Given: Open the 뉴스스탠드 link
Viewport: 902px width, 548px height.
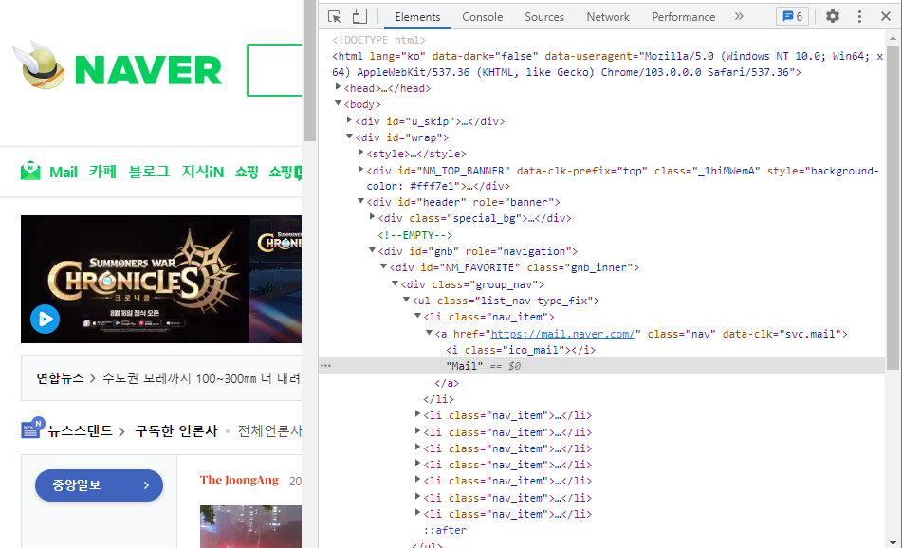Looking at the screenshot, I should [80, 430].
